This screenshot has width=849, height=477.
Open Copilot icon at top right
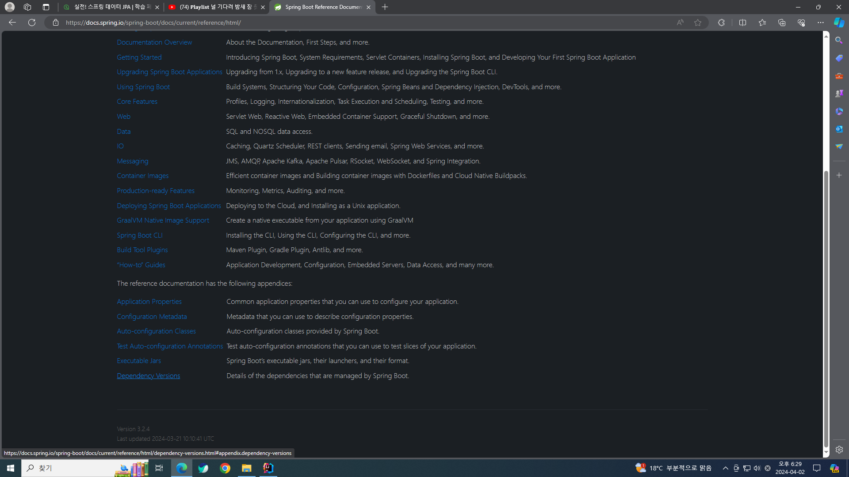(839, 23)
